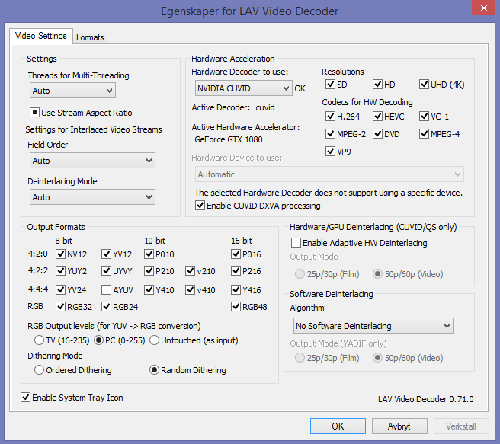Toggle the Y410 format checkbox
The image size is (500, 444).
point(149,290)
